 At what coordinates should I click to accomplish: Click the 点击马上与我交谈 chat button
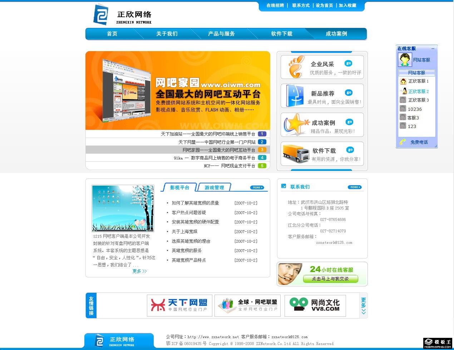click(330, 279)
